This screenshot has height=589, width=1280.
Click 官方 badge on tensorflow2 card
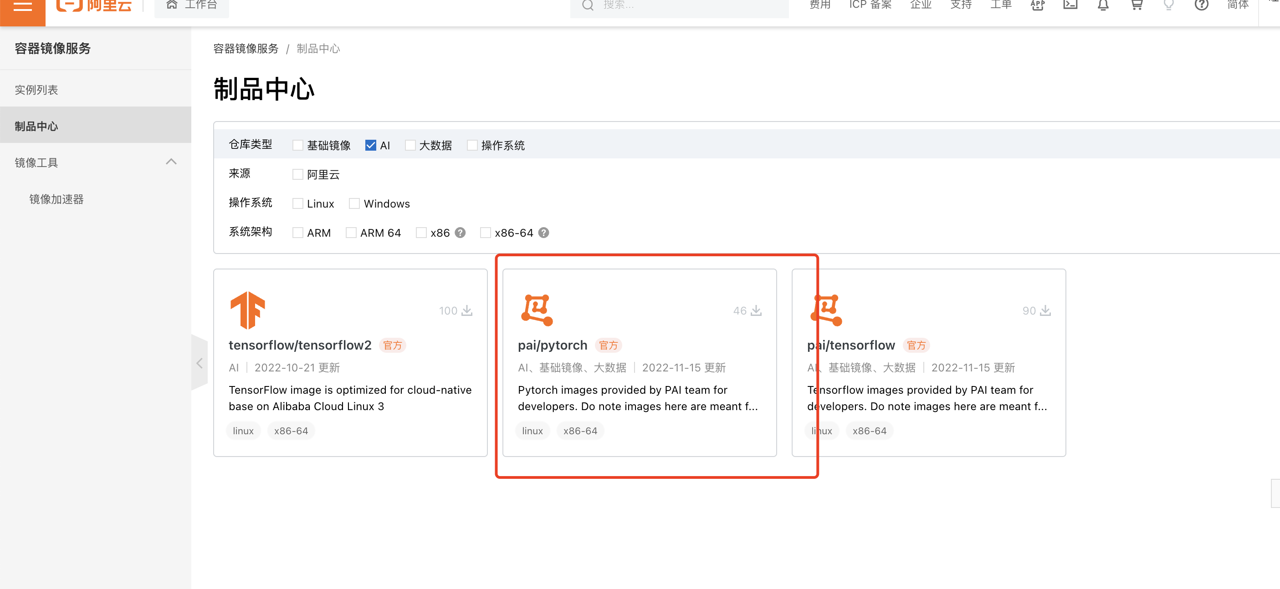393,345
